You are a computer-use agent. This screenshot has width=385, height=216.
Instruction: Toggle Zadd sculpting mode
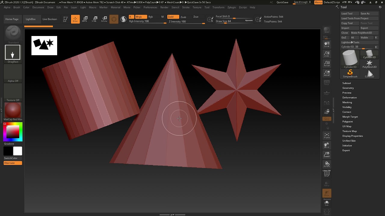172,17
